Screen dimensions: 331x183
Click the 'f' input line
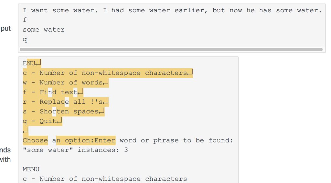pyautogui.click(x=25, y=20)
